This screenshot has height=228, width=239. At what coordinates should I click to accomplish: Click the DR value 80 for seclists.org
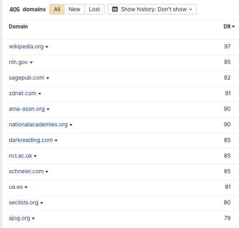[227, 202]
